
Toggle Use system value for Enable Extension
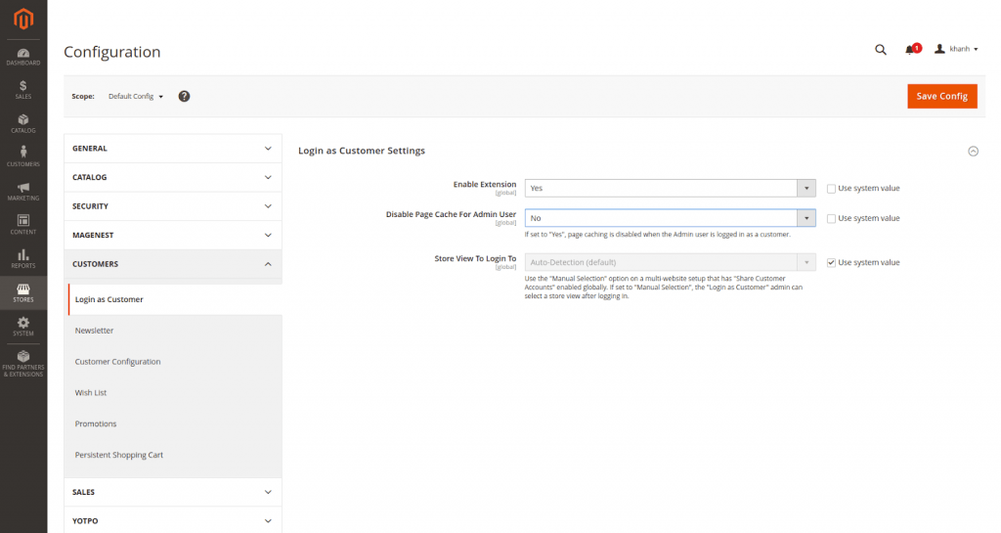coord(831,189)
